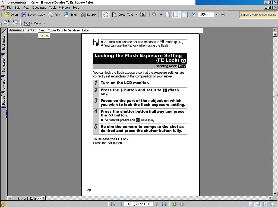The height and width of the screenshot is (208, 278).
Task: Go to previous view green arrow
Action: click(x=174, y=204)
